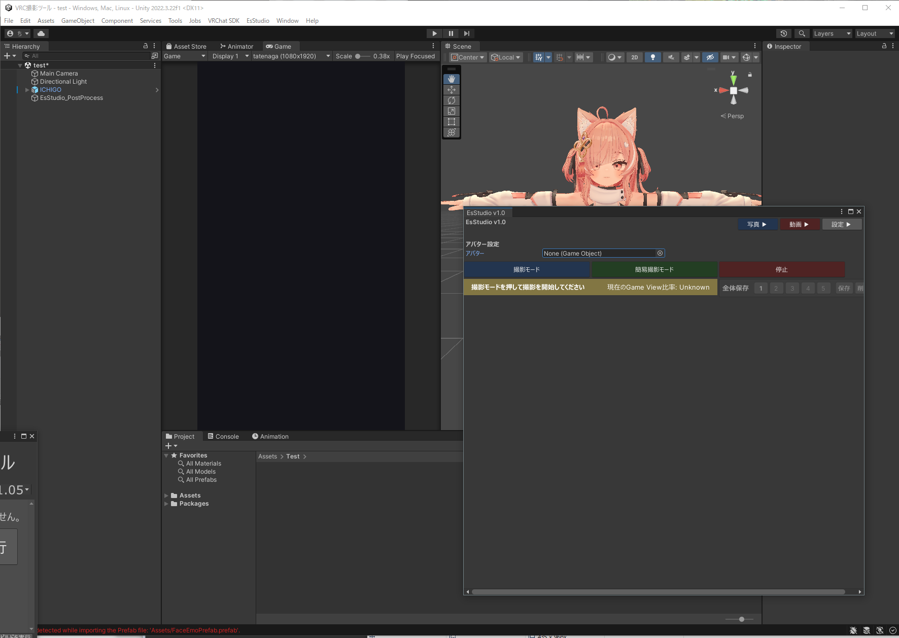899x638 pixels.
Task: Open the Local rotation dropdown
Action: click(506, 57)
